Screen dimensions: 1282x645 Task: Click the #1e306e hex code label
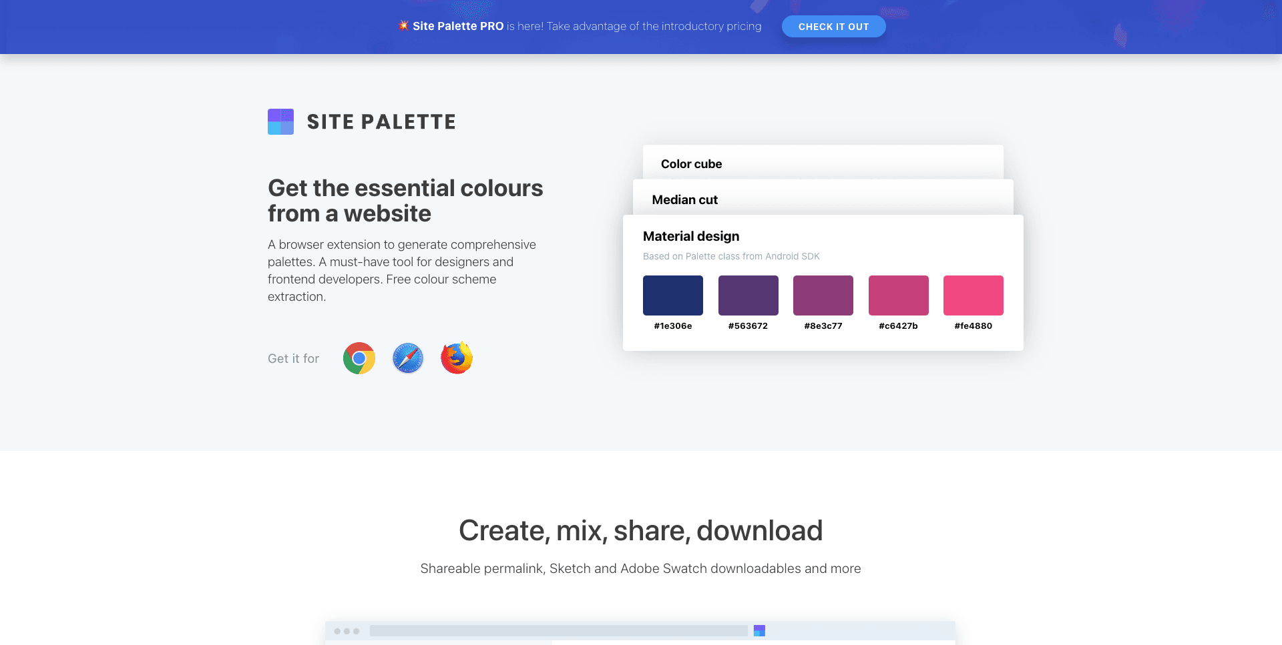click(x=673, y=326)
